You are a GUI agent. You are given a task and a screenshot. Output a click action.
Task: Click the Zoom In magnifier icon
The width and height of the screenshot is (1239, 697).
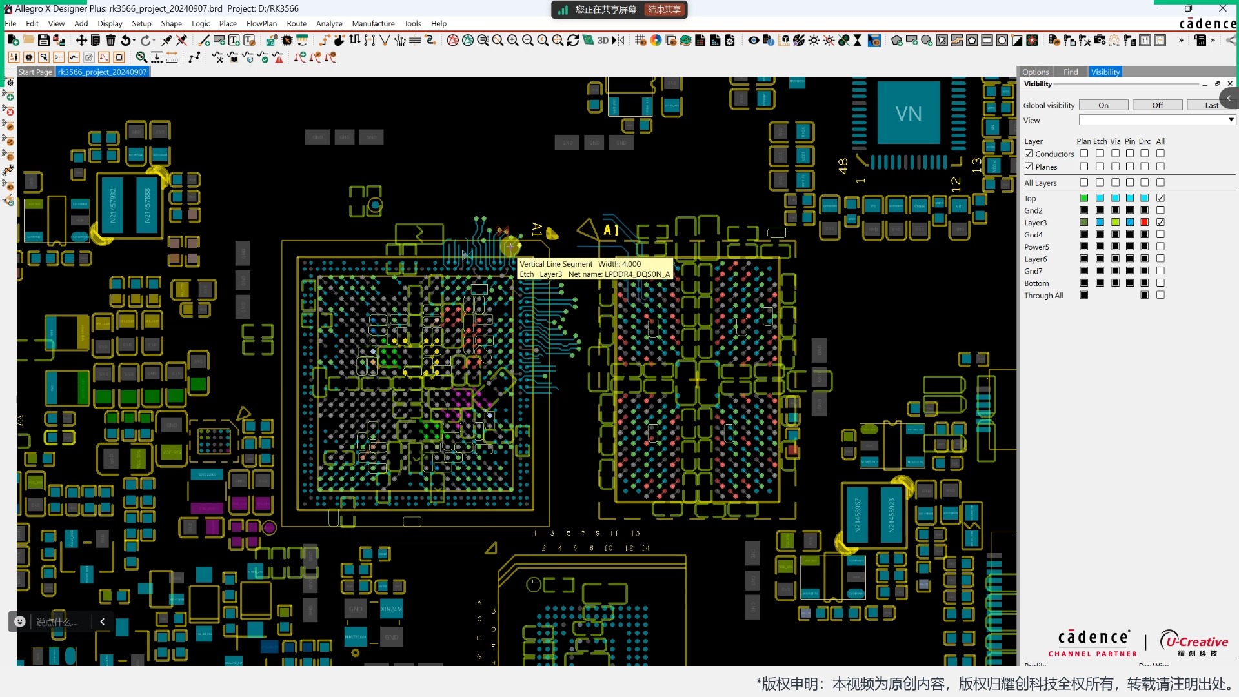click(512, 40)
